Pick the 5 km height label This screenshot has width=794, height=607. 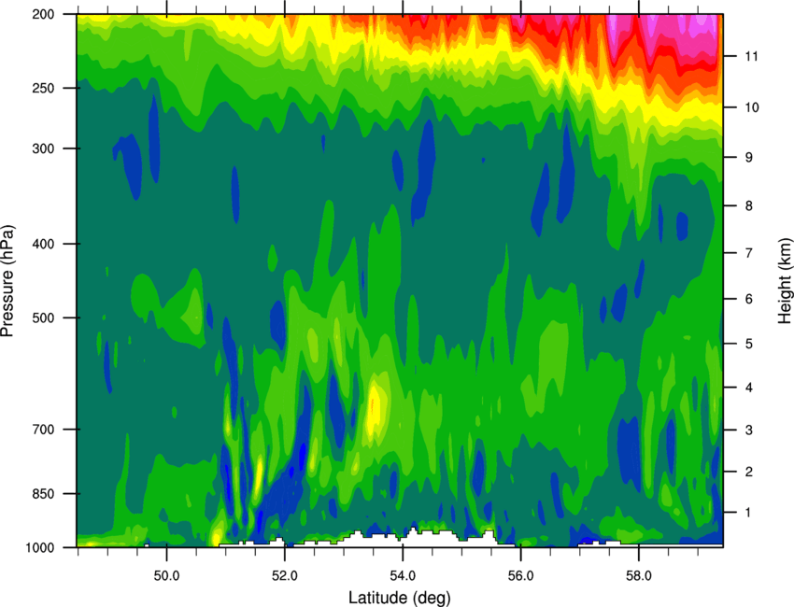(x=749, y=344)
